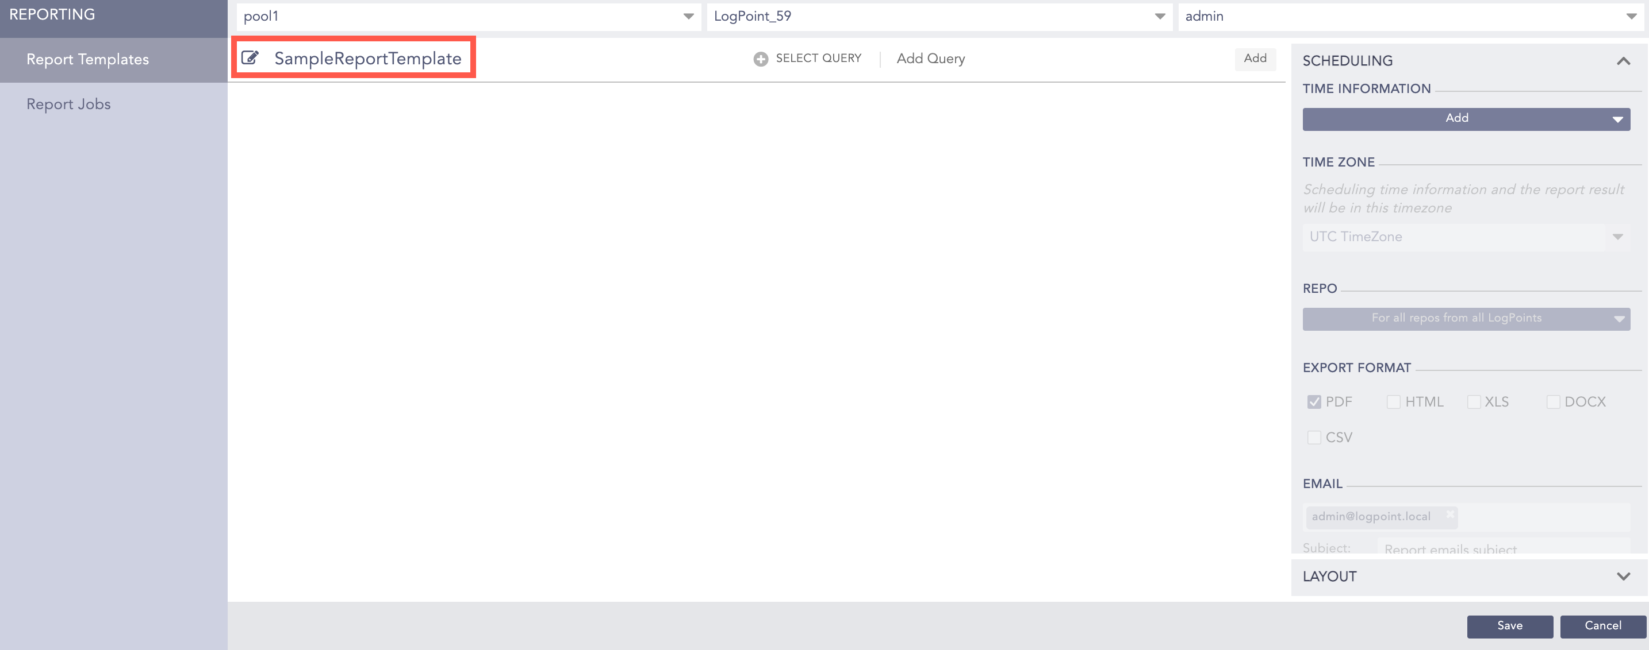Open the LogPoint_59 selector dropdown
This screenshot has height=650, width=1649.
click(1160, 17)
